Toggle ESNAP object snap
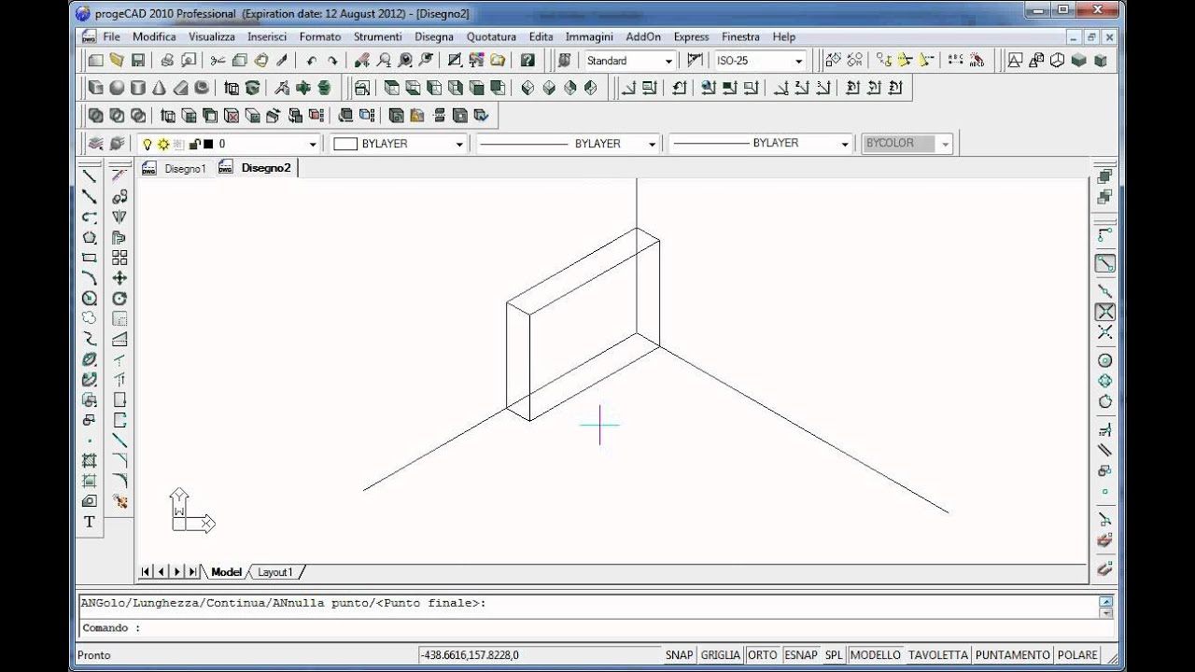The height and width of the screenshot is (672, 1195). 801,655
